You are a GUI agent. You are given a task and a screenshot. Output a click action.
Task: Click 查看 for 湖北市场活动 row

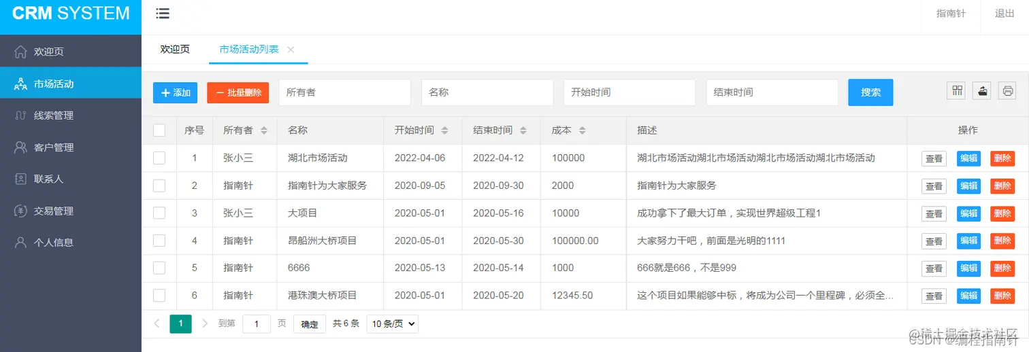click(x=934, y=158)
